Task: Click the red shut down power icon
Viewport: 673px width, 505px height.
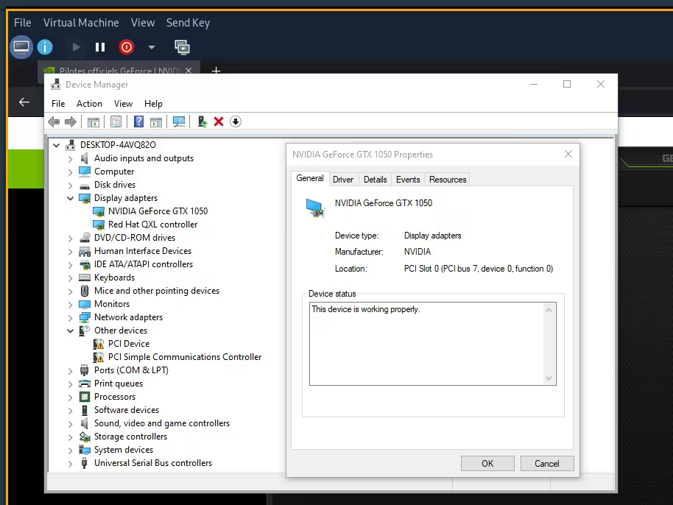Action: point(127,47)
